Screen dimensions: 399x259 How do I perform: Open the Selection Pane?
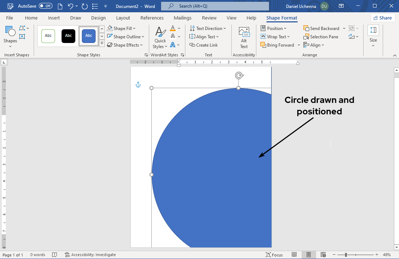tap(321, 37)
